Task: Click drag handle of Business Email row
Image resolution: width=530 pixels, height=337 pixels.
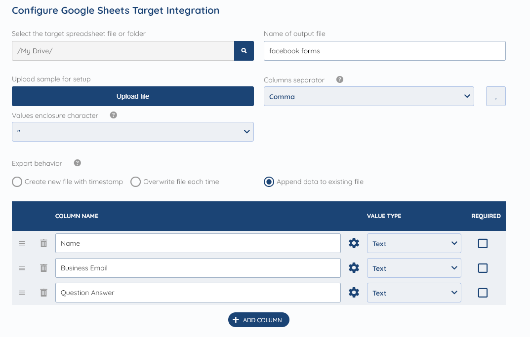Action: (x=22, y=268)
